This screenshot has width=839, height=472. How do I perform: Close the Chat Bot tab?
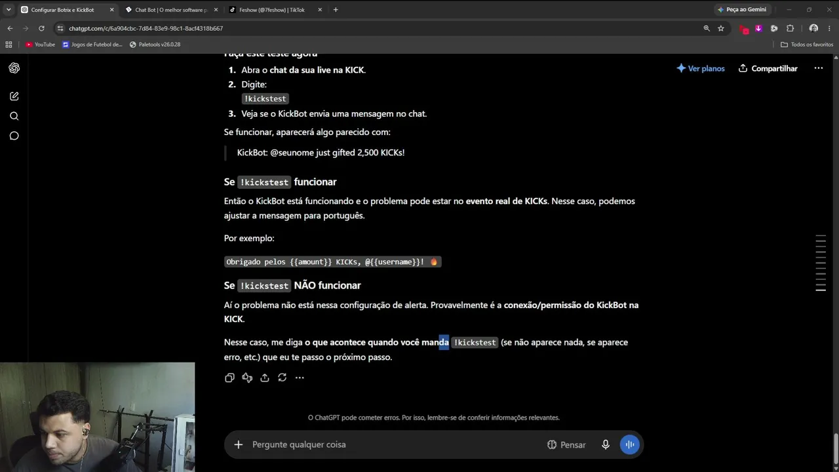[216, 10]
